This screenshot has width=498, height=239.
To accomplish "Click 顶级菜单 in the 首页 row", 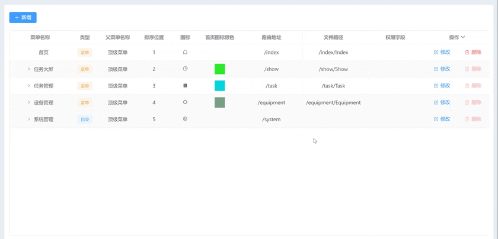I will (x=118, y=52).
